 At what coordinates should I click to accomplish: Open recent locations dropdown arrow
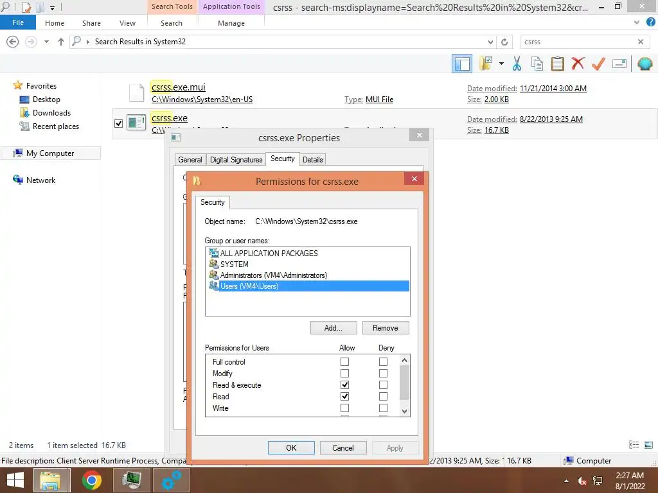pos(46,42)
